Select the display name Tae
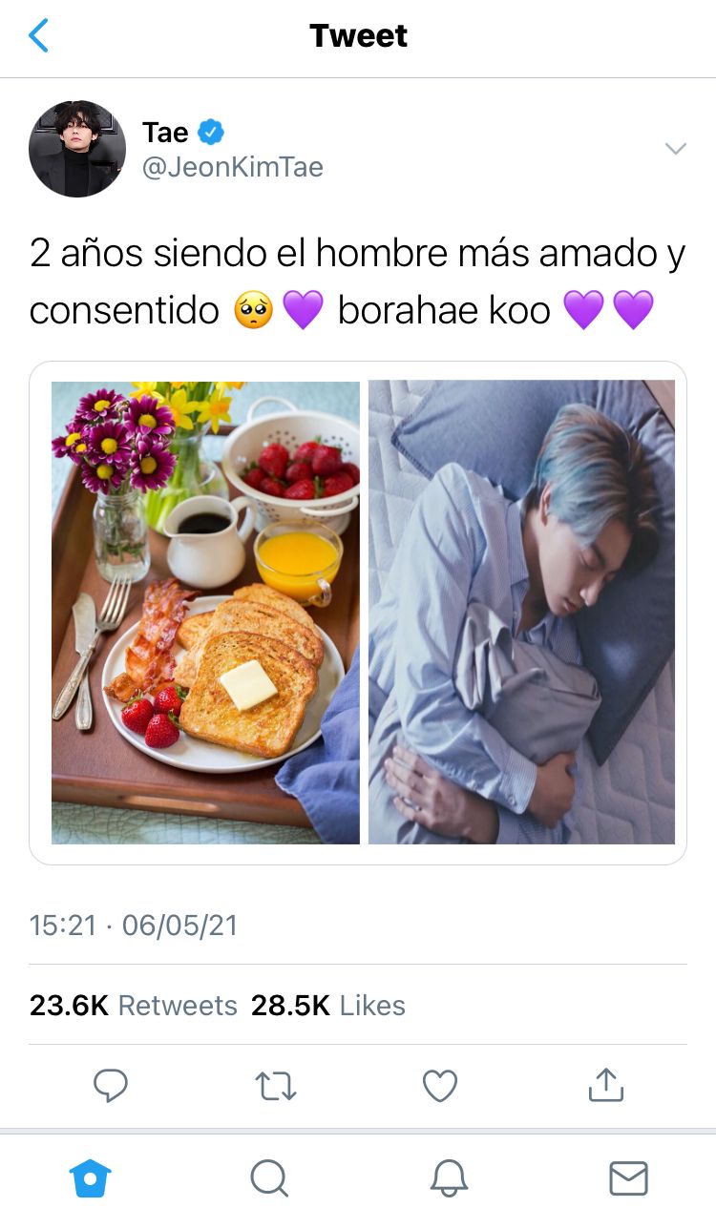 (x=165, y=132)
